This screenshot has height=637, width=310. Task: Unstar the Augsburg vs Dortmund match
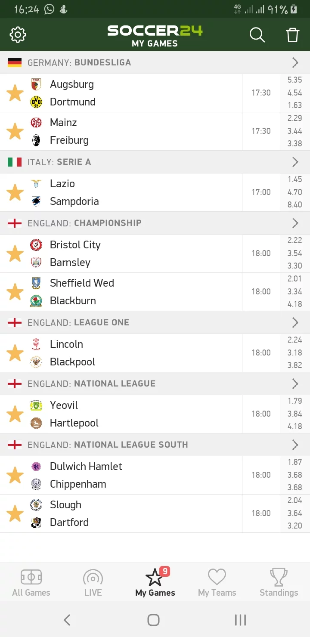pos(15,93)
